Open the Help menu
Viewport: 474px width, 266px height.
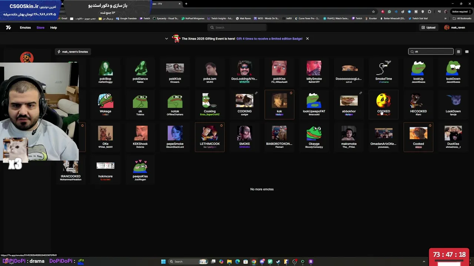53,27
